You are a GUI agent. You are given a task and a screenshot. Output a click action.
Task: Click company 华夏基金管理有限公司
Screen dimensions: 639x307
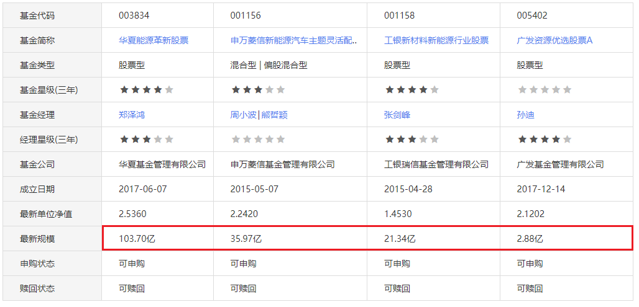[162, 164]
